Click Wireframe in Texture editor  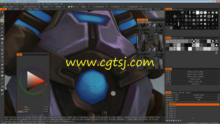point(148,22)
